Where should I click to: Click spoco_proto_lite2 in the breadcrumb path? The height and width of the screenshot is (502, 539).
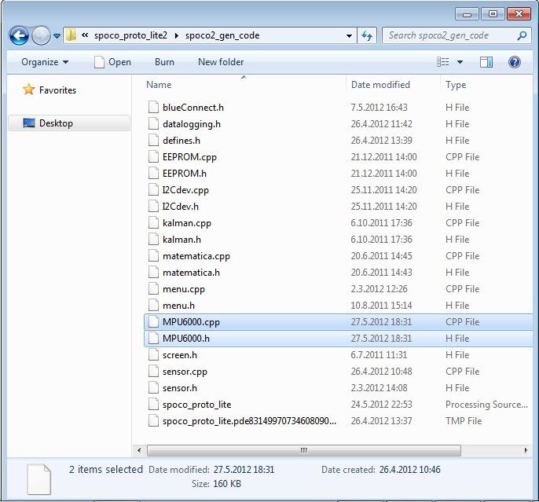coord(130,35)
